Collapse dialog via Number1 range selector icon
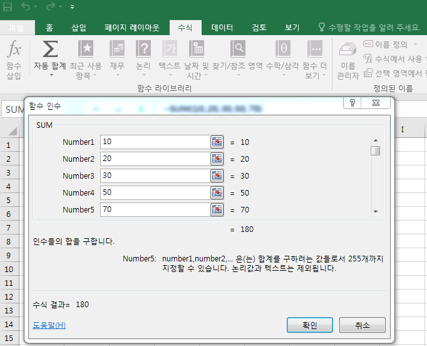The width and height of the screenshot is (427, 346). tap(217, 142)
